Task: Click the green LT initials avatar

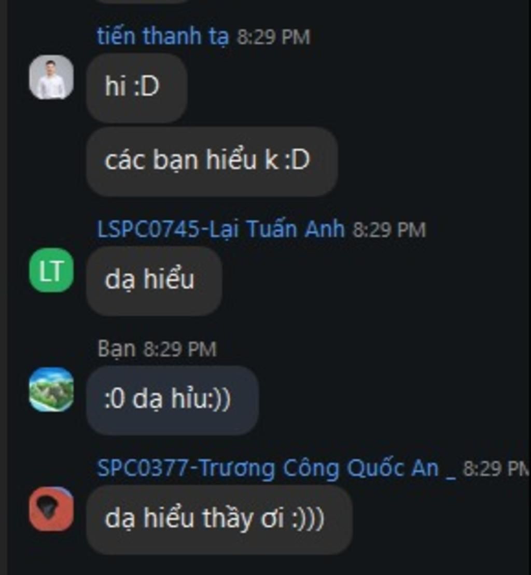Action: [51, 270]
